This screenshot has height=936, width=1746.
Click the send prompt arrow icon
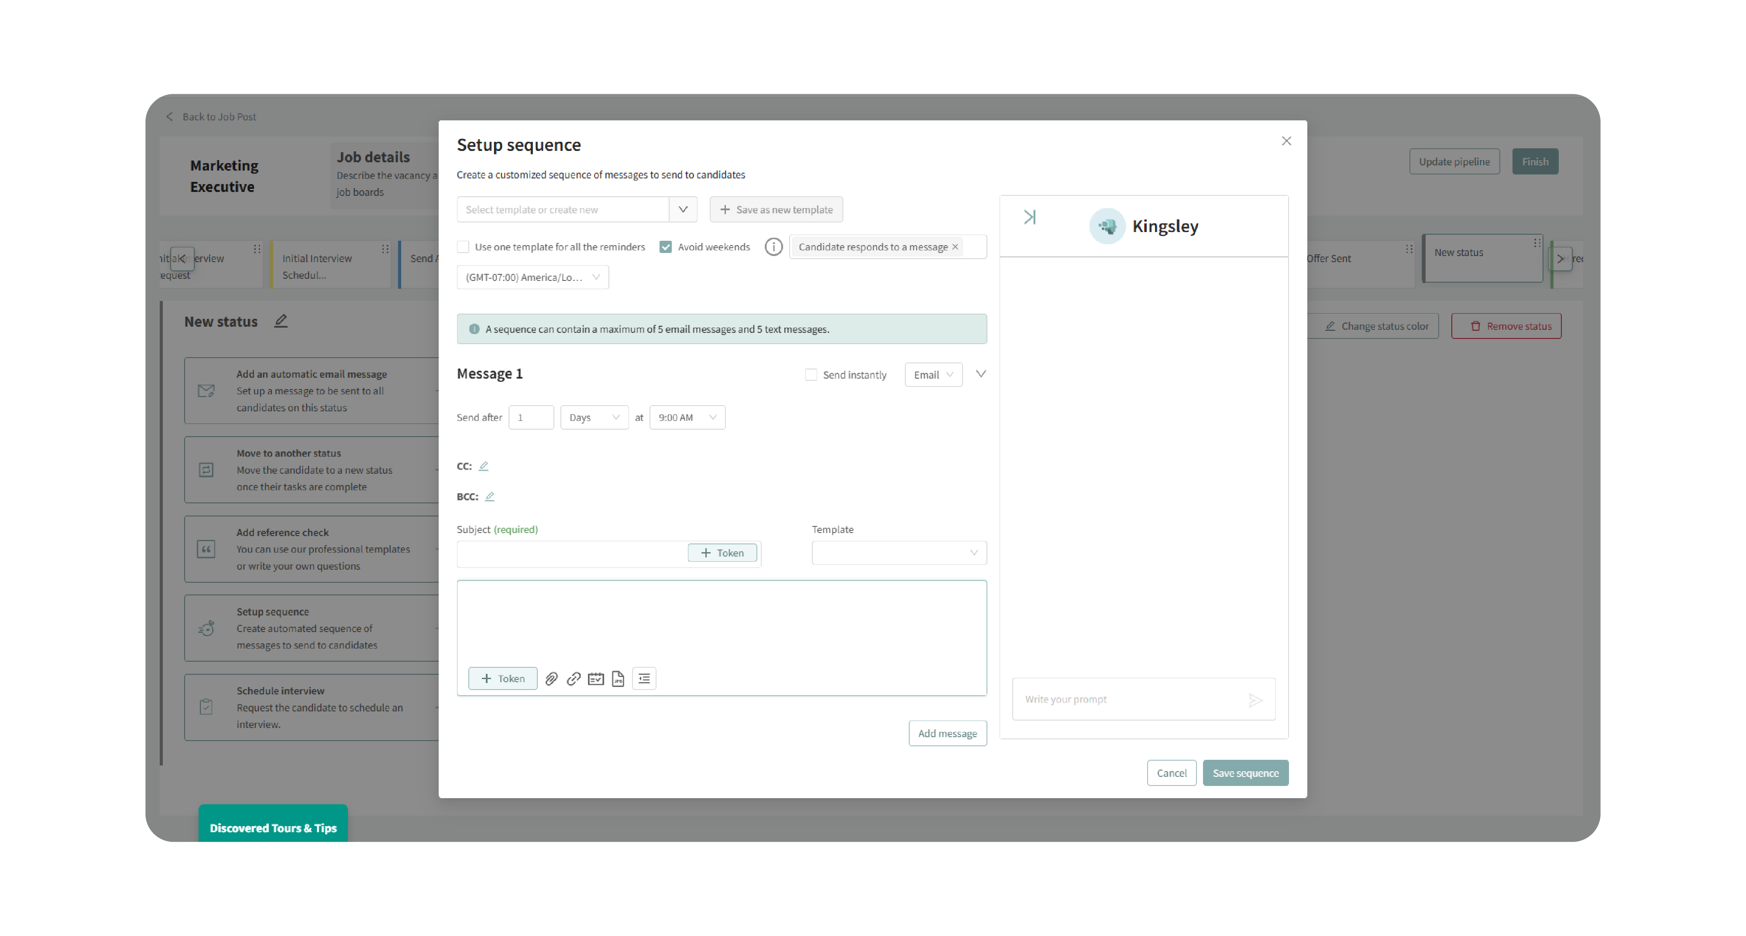tap(1255, 700)
